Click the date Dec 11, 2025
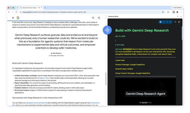The width and height of the screenshot is (190, 113). [x=120, y=36]
